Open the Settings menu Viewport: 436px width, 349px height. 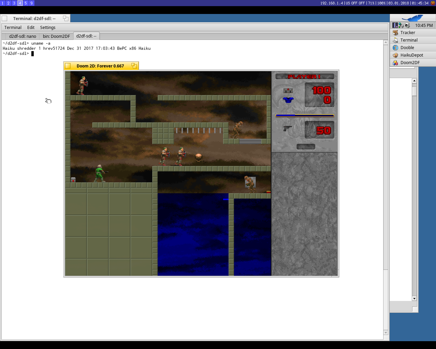point(48,27)
